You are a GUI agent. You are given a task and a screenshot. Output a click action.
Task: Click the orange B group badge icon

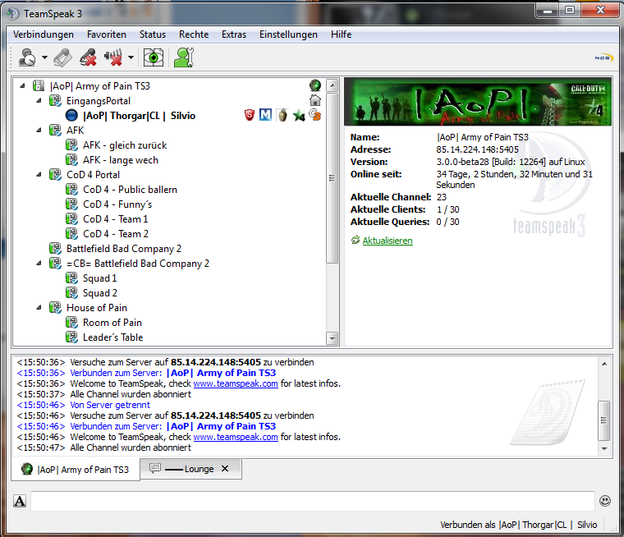pyautogui.click(x=314, y=115)
